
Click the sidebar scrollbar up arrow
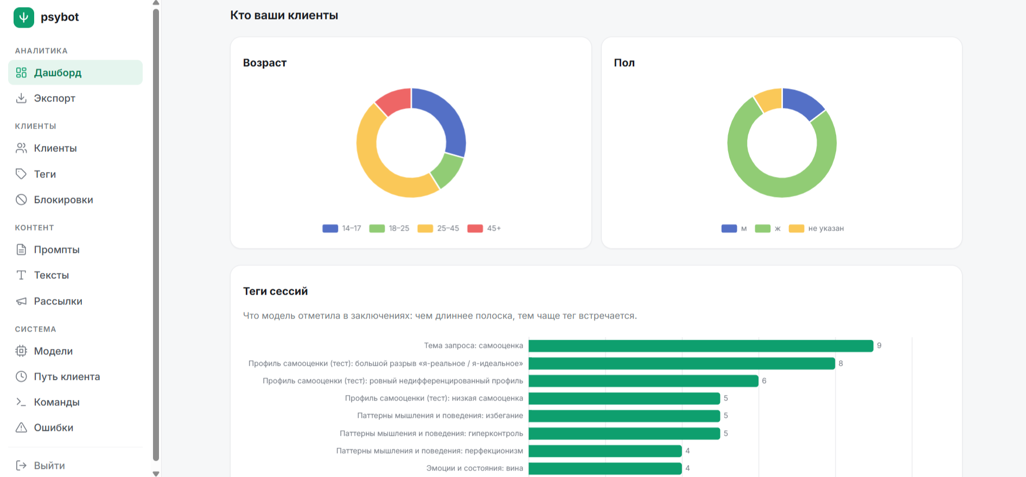pyautogui.click(x=156, y=3)
